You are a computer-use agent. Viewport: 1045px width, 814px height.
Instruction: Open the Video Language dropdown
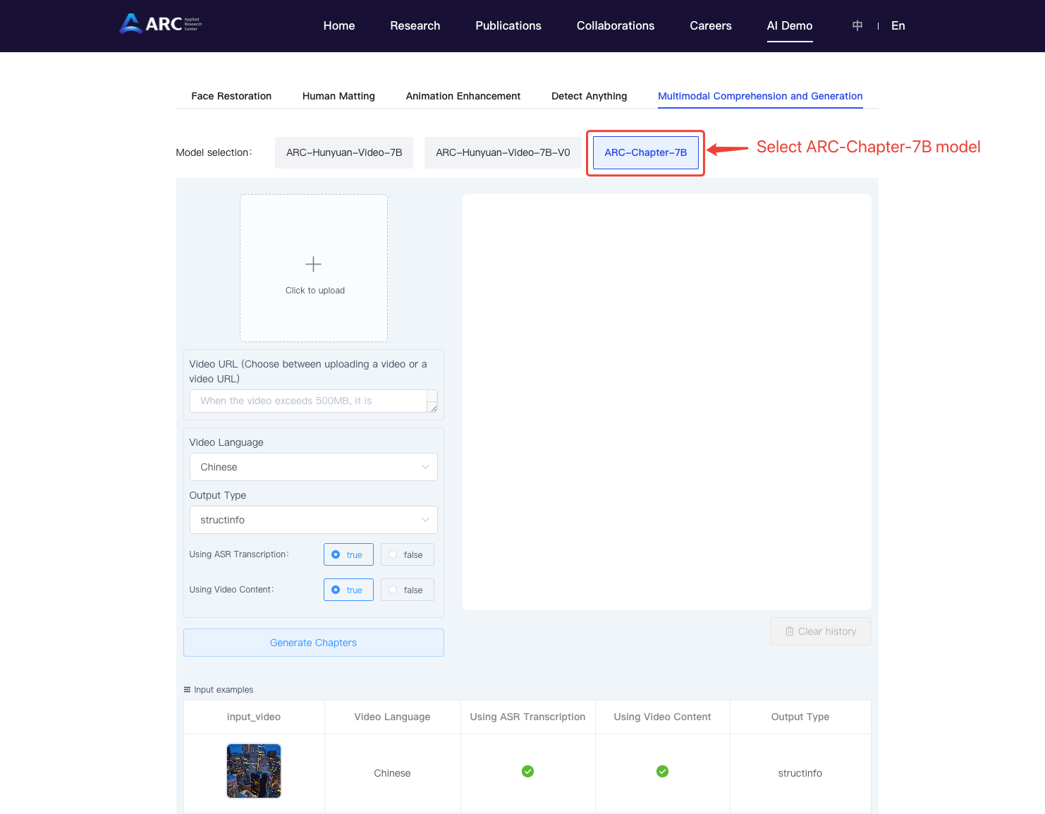(x=313, y=467)
